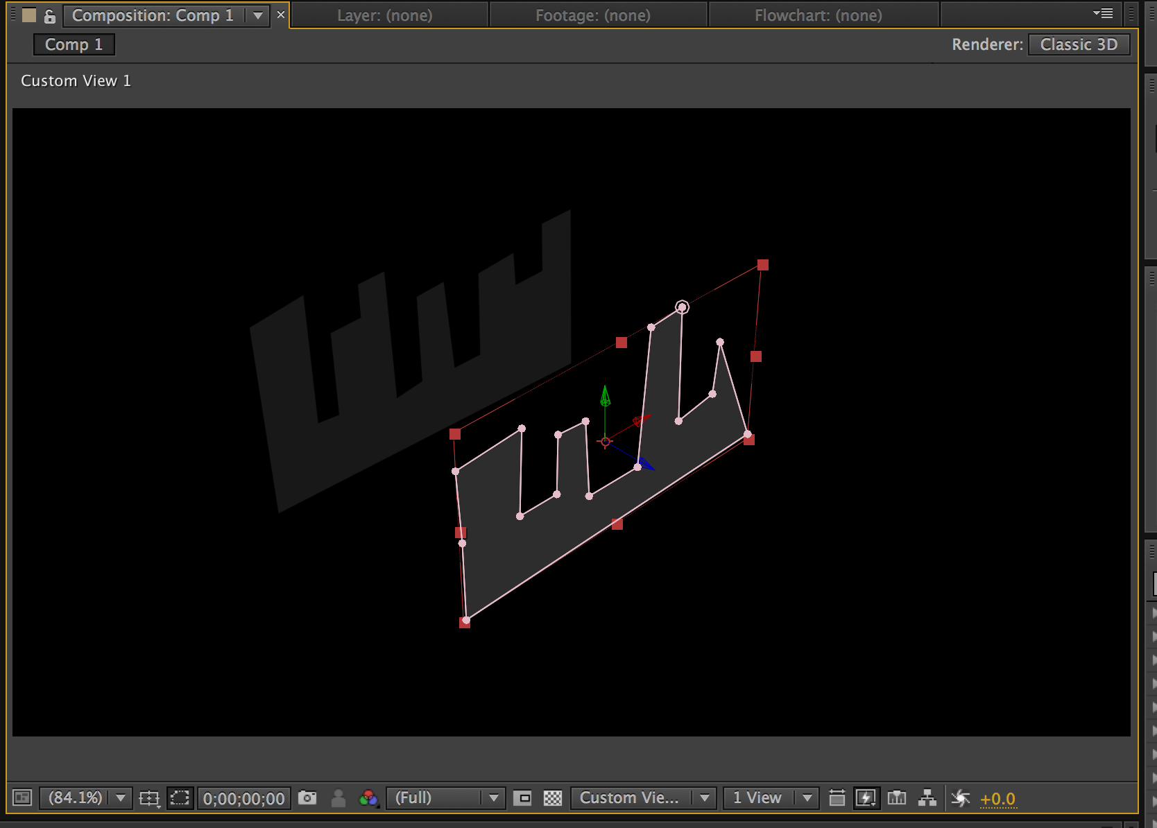Click the Renderer: label text
1157x828 pixels.
point(987,44)
